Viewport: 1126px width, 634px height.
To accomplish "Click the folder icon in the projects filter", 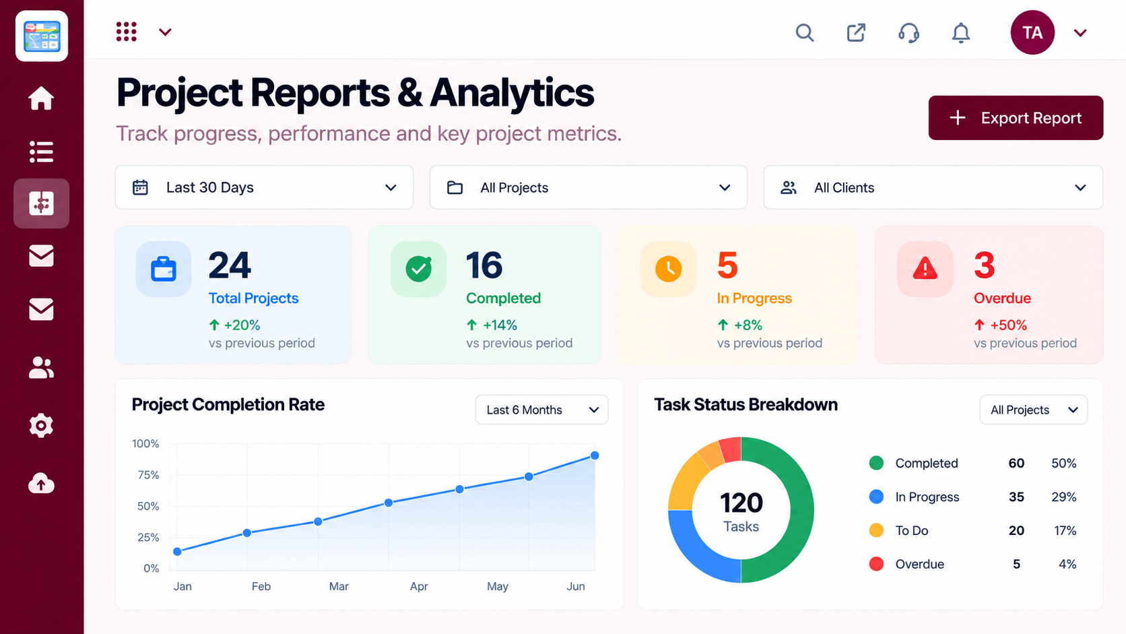I will pos(455,187).
